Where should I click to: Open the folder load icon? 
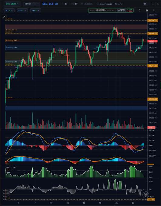tap(154, 10)
